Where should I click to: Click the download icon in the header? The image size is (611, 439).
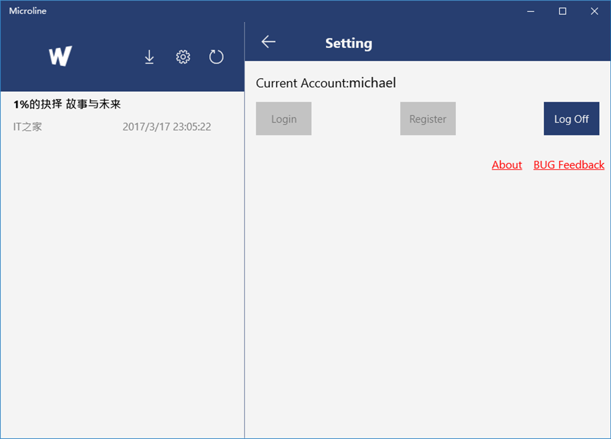(x=149, y=57)
